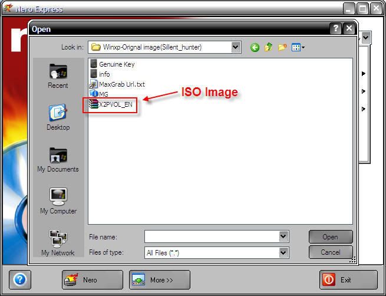Expand the File name dropdown arrow

tap(283, 236)
